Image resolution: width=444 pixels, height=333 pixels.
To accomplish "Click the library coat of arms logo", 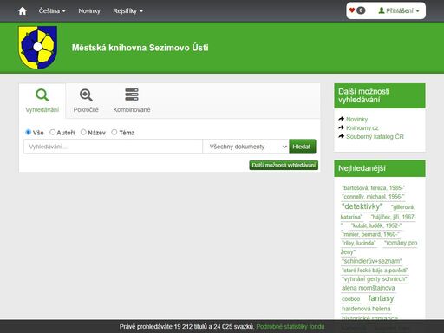I will pyautogui.click(x=37, y=48).
